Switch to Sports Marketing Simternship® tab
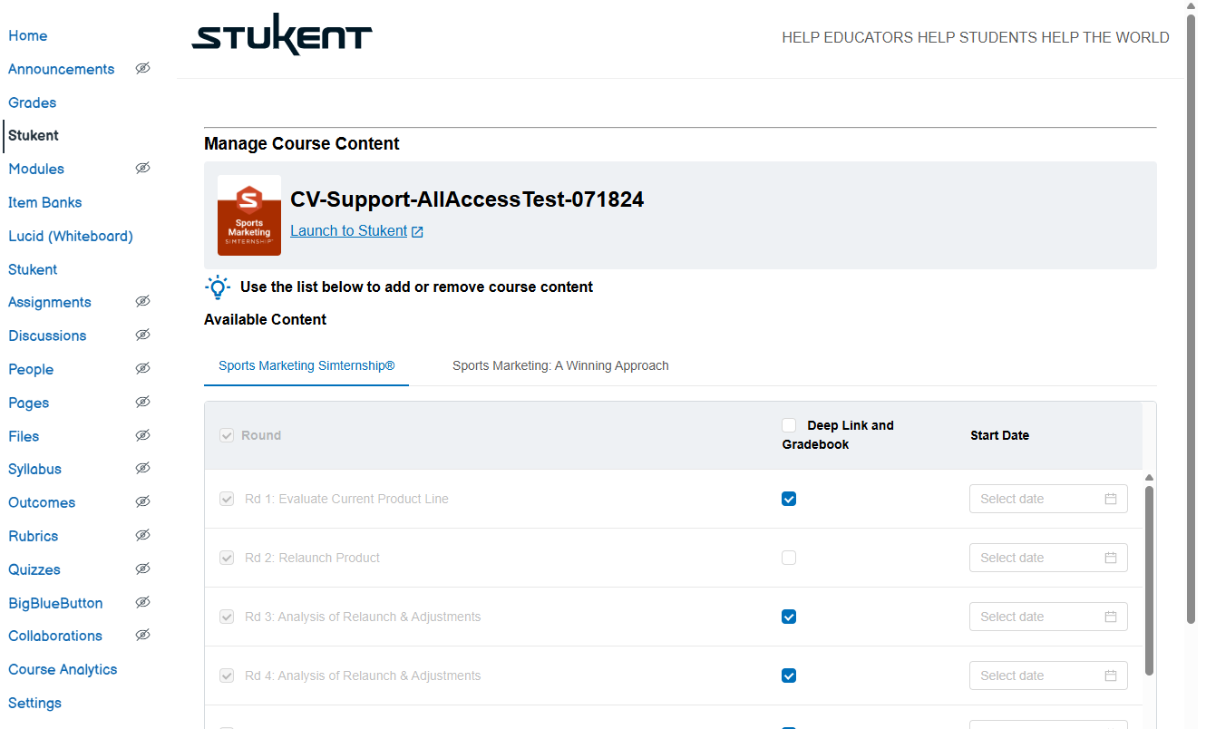The width and height of the screenshot is (1206, 729). [x=306, y=366]
